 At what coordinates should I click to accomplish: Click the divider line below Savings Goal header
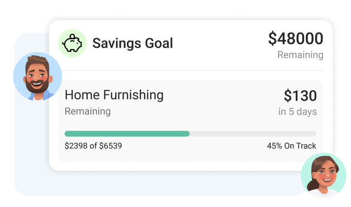[190, 71]
